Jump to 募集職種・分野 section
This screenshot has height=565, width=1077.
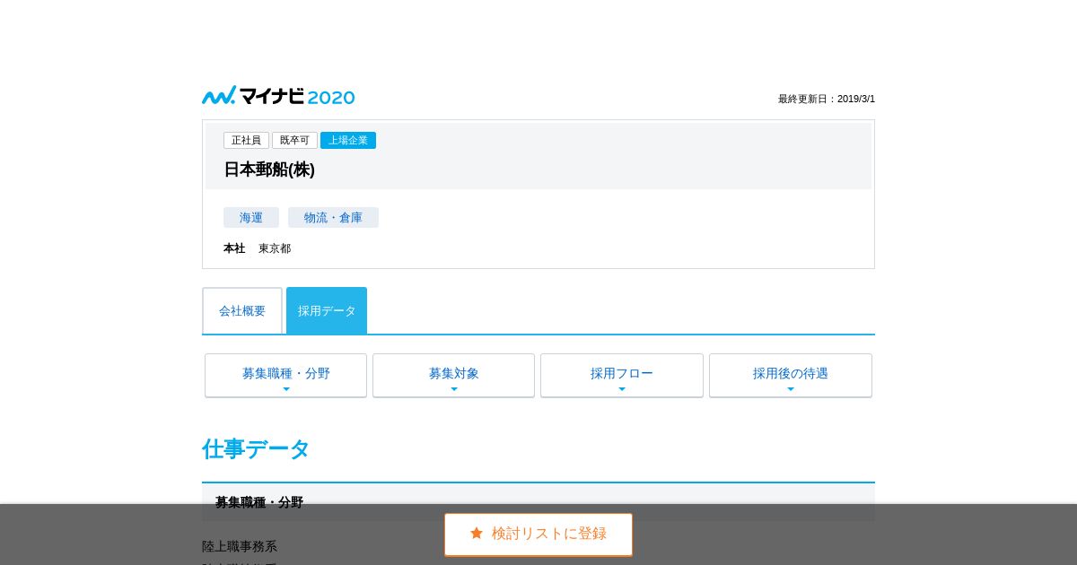pyautogui.click(x=285, y=375)
